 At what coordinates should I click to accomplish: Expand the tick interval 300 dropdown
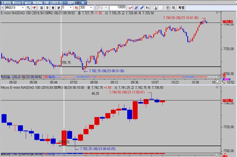click(x=91, y=8)
